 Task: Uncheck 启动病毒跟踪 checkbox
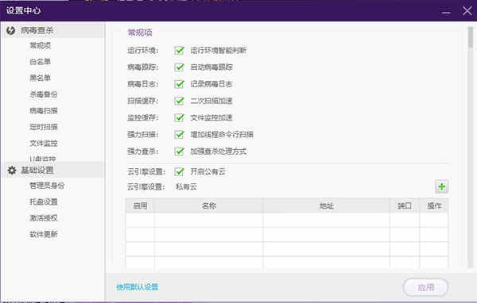point(179,67)
